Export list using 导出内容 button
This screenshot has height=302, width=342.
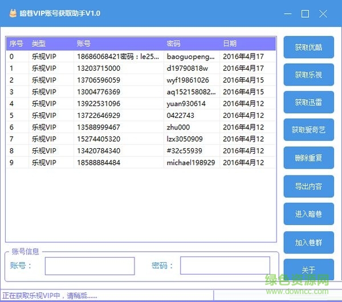pos(308,186)
